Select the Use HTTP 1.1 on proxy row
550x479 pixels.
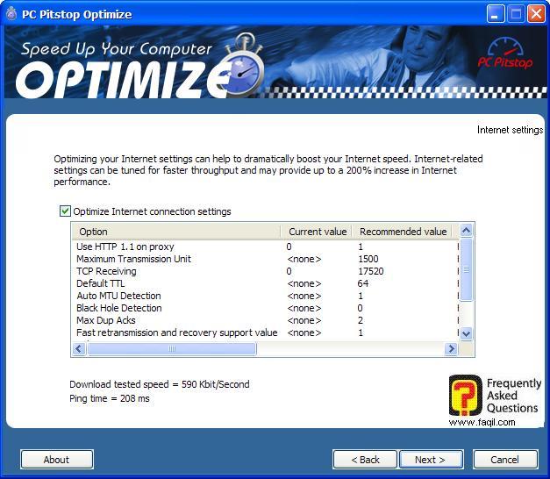(x=125, y=247)
